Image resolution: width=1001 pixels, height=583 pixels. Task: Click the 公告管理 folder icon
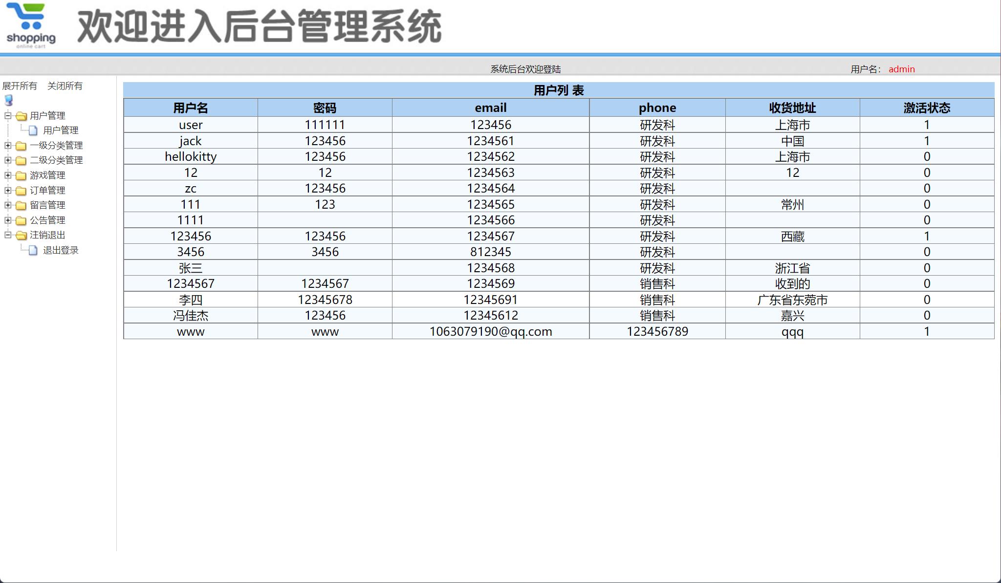click(21, 220)
